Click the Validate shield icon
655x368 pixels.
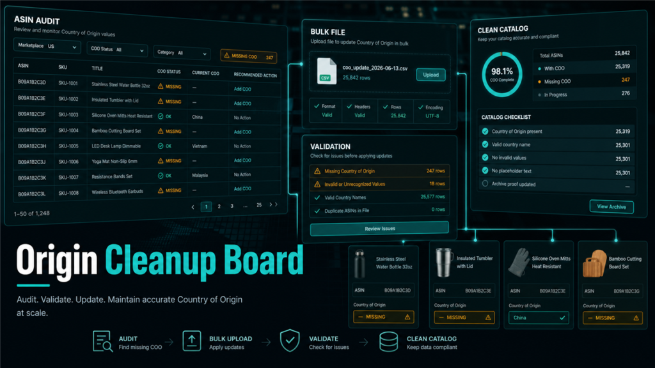[290, 341]
